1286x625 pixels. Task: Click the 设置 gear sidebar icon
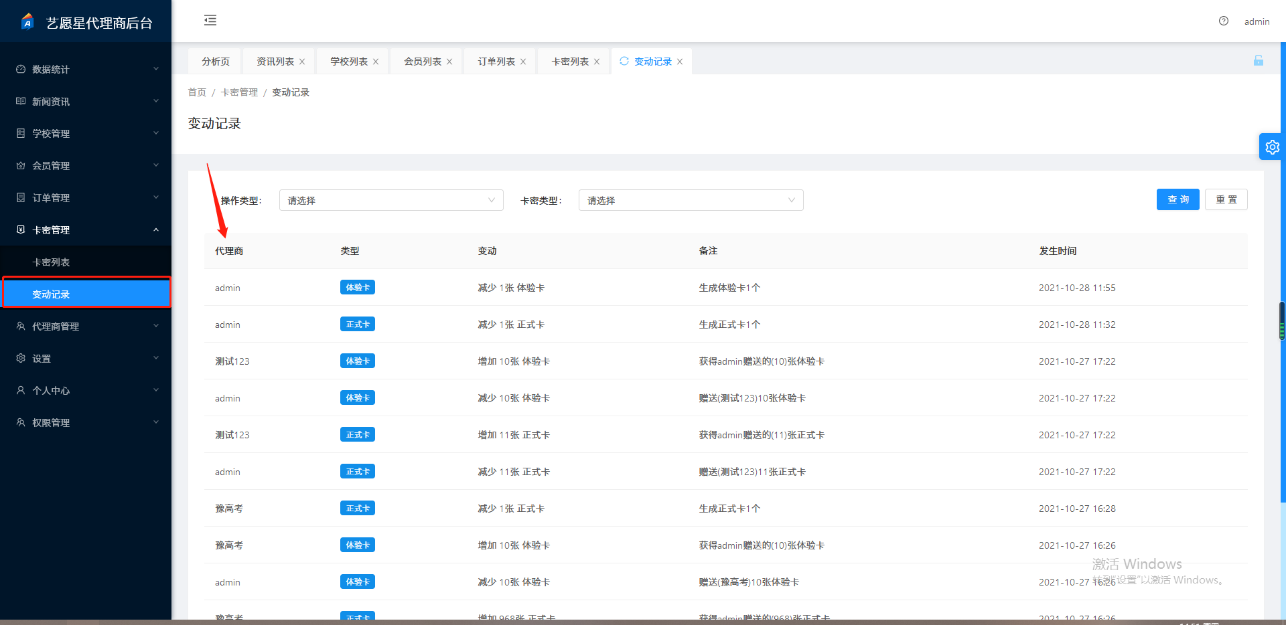(21, 358)
